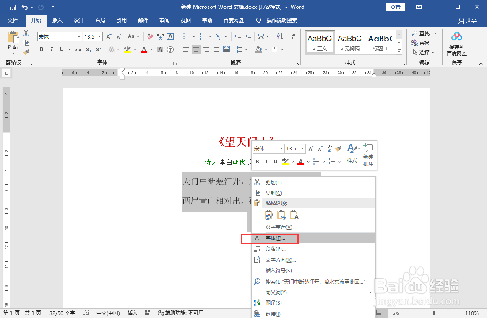Viewport: 487px width, 318px height.
Task: Click the Paste icon in ribbon
Action: click(13, 37)
